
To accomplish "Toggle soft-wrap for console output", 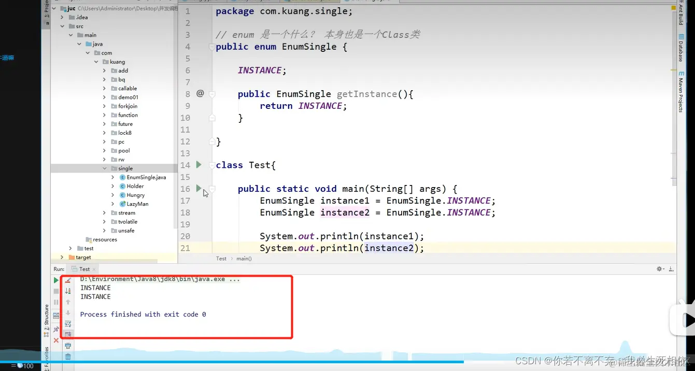I will coord(68,324).
